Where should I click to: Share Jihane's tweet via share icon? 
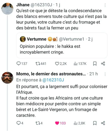click(x=103, y=64)
